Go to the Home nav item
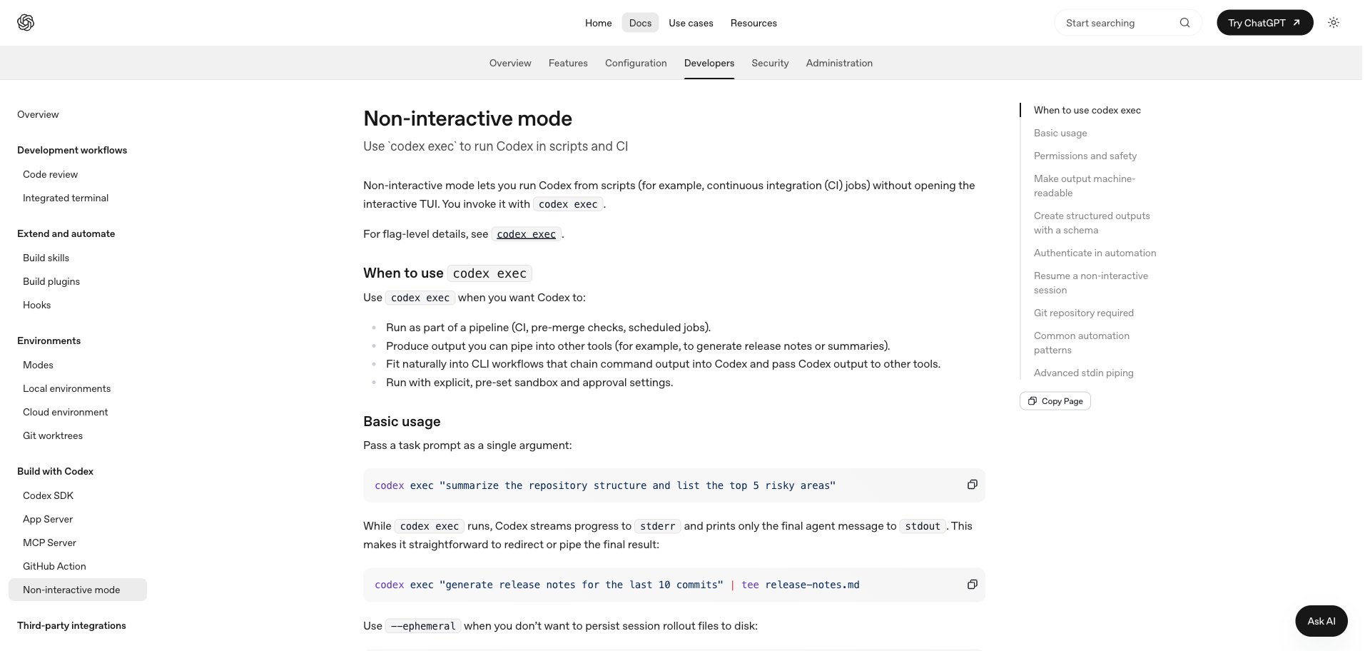 click(598, 23)
